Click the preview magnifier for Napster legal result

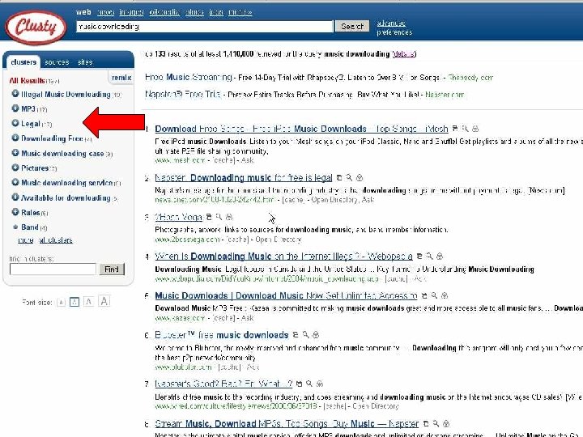click(x=349, y=177)
